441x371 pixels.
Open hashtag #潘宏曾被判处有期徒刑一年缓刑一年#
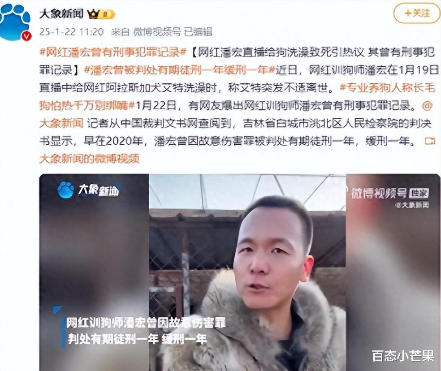pos(179,70)
